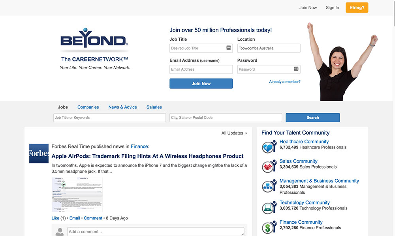The height and width of the screenshot is (236, 395).
Task: Like the Apple AirPods post
Action: click(x=55, y=218)
